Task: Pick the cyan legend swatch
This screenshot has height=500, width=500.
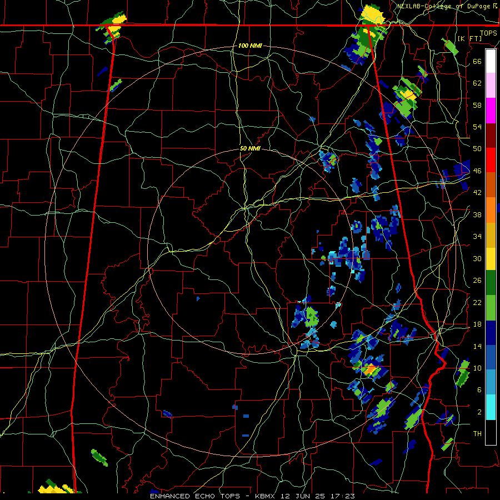Action: (x=491, y=407)
